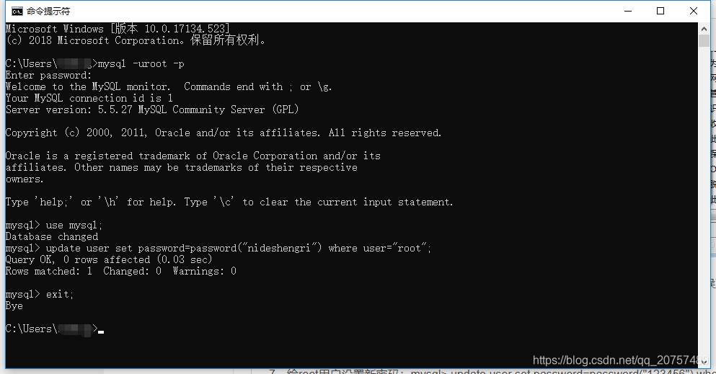
Task: Minimize the 命令提示符 window
Action: tap(628, 11)
